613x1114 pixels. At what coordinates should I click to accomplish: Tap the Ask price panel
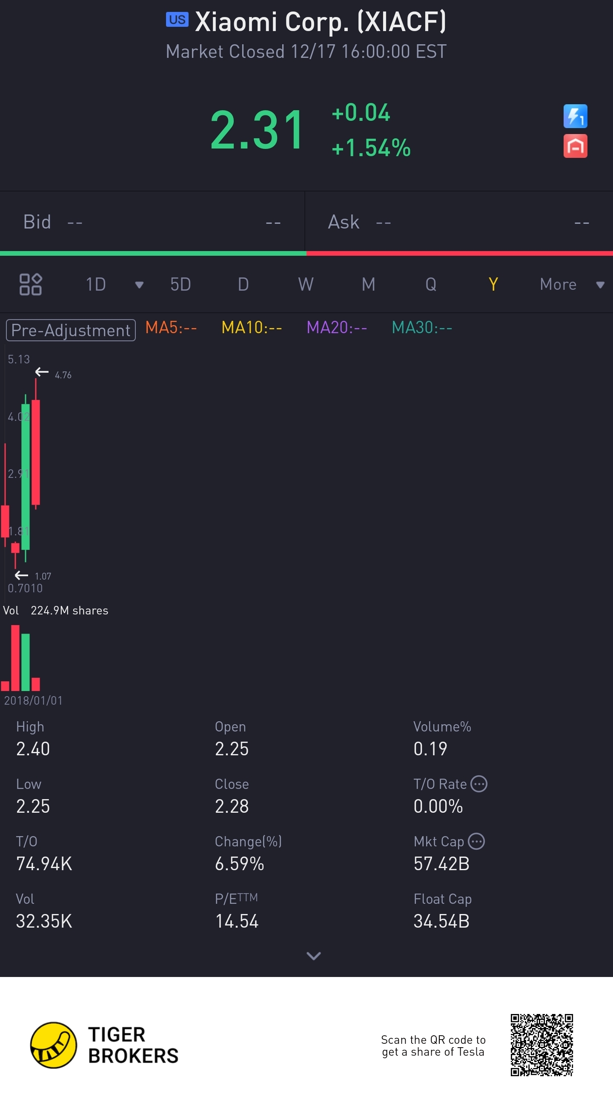point(459,222)
